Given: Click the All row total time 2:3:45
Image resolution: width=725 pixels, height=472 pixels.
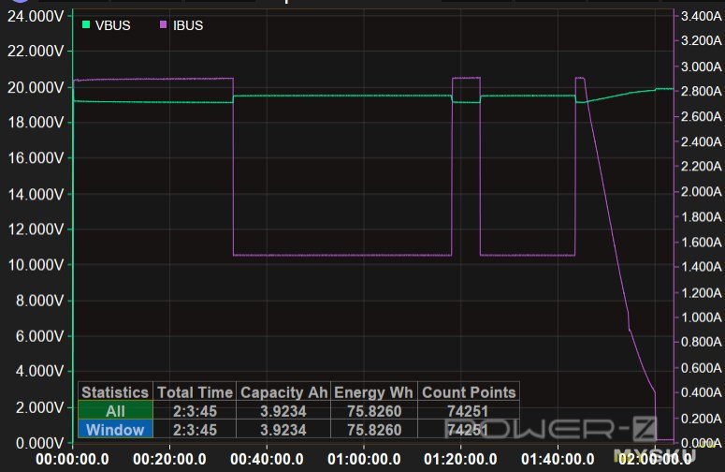Looking at the screenshot, I should point(196,411).
